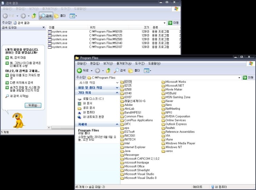The width and height of the screenshot is (256, 190).
Task: Select system.exe located in Program Files\63187
Action: [58, 47]
